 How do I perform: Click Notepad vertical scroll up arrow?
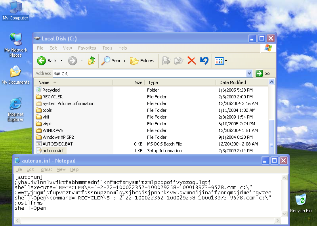coord(284,178)
